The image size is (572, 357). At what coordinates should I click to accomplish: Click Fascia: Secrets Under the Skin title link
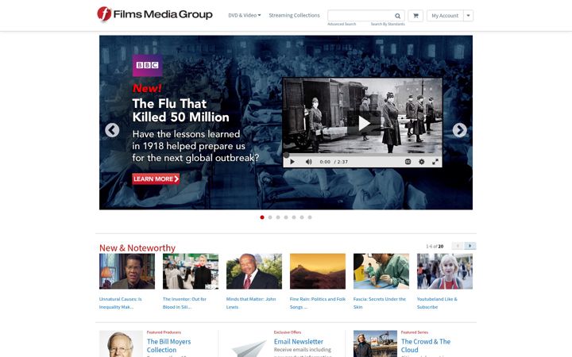point(380,303)
